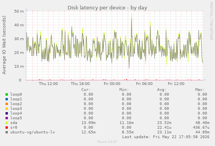Select the loop3 legend label
Screen dimensions: 215x146
(16, 109)
